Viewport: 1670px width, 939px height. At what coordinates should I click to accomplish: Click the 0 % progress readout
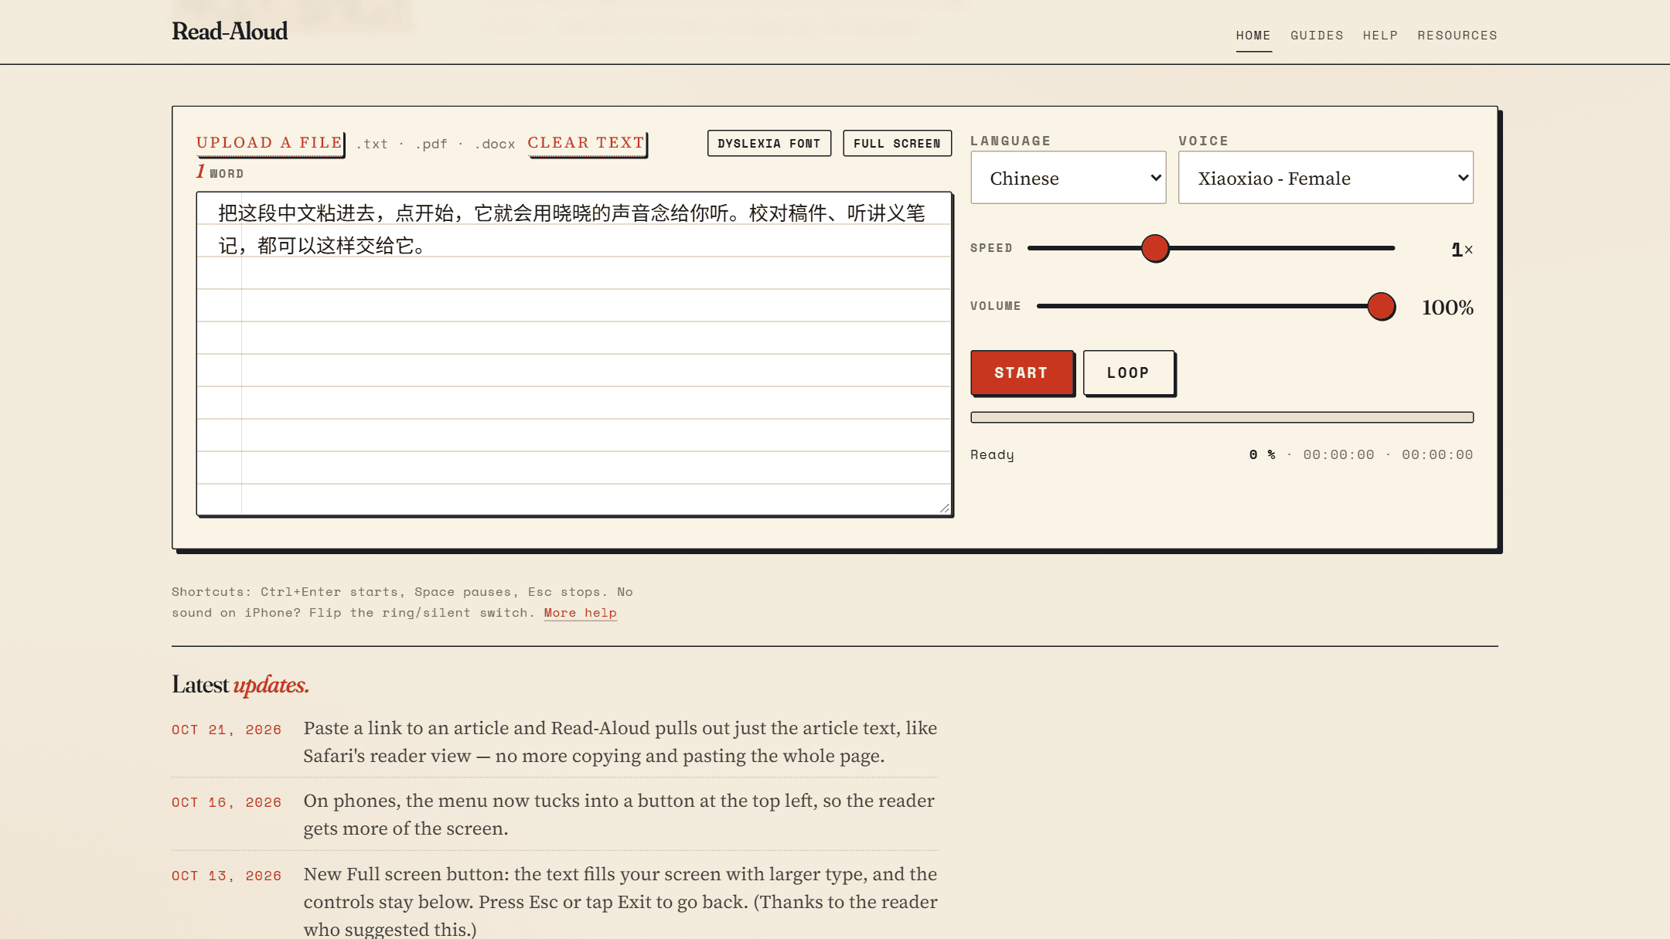(1263, 454)
